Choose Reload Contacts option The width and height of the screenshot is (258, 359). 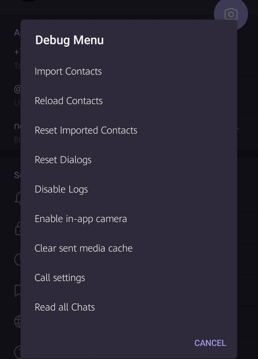(x=68, y=101)
